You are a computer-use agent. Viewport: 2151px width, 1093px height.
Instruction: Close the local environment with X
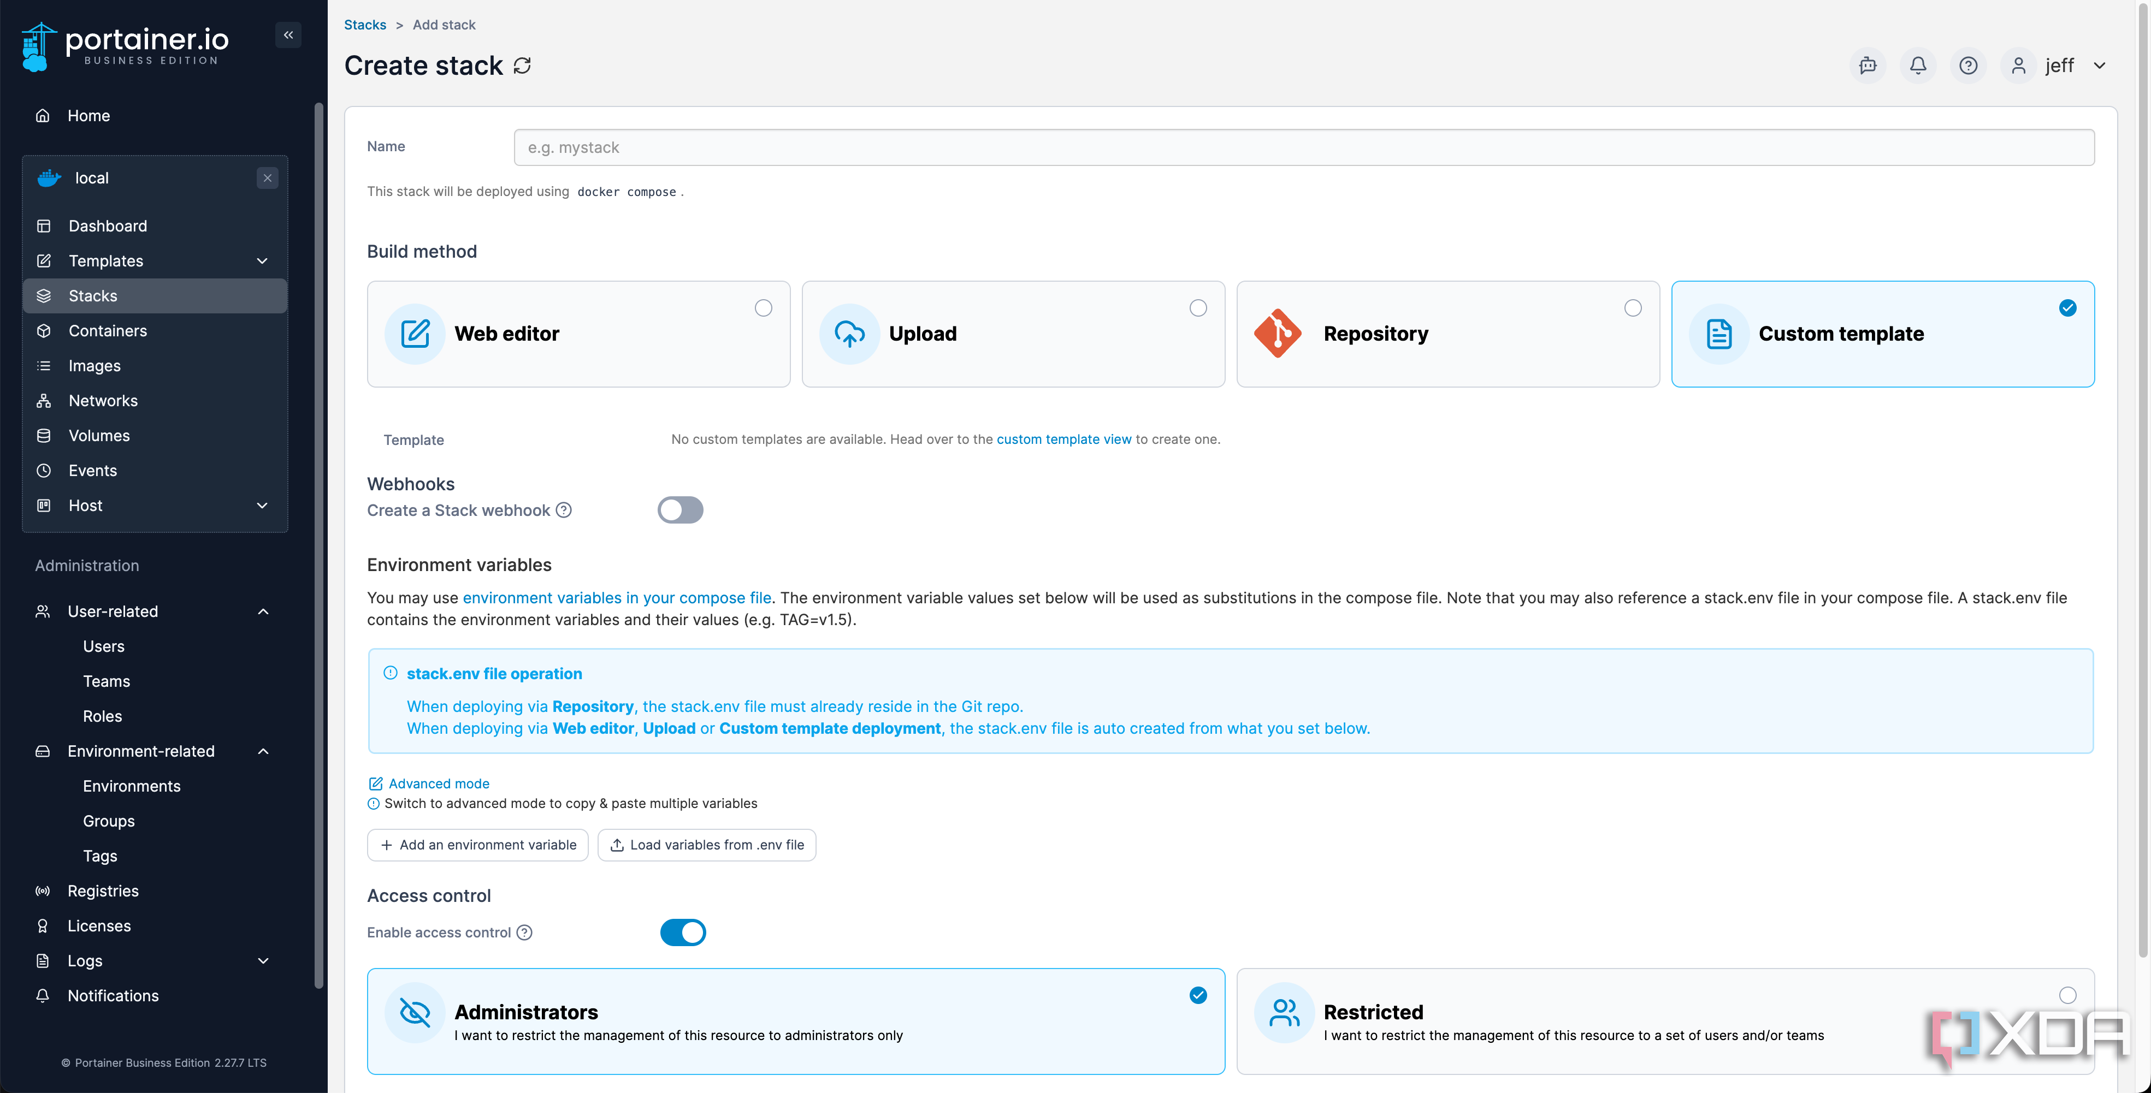(x=267, y=178)
